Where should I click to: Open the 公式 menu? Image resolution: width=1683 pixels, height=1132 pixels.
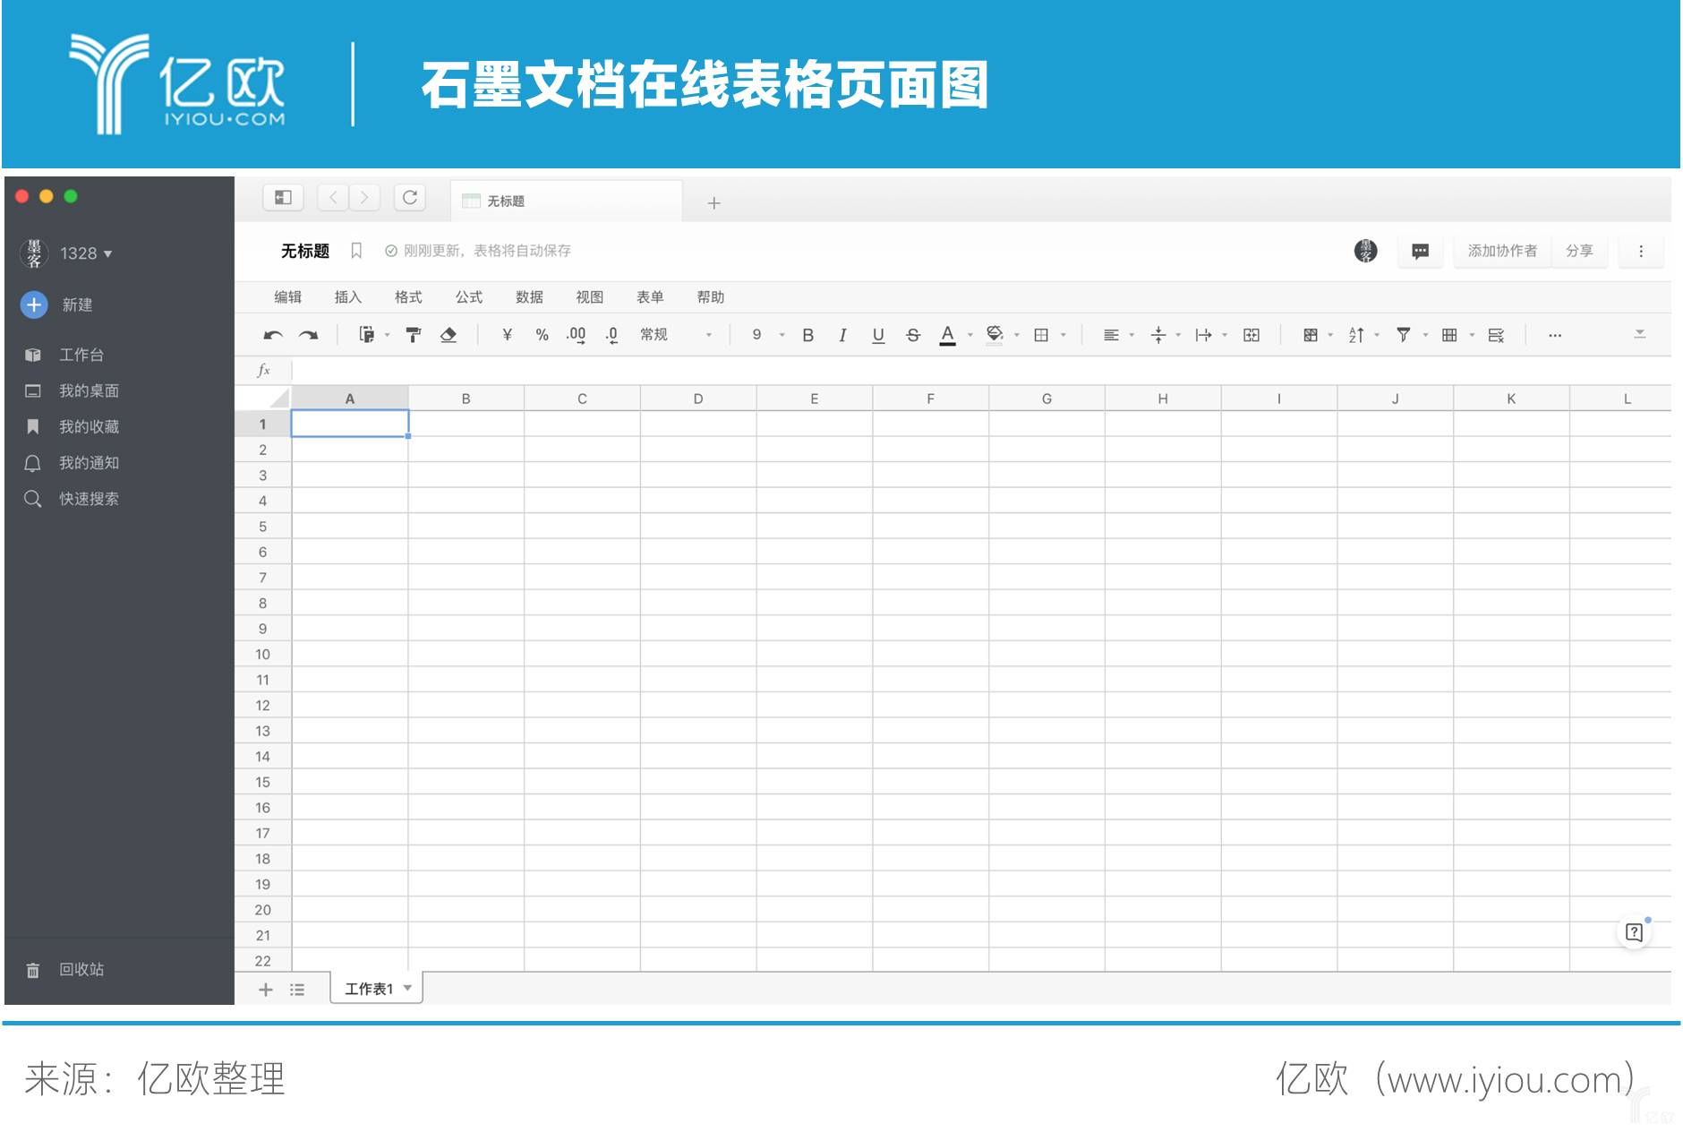coord(468,297)
